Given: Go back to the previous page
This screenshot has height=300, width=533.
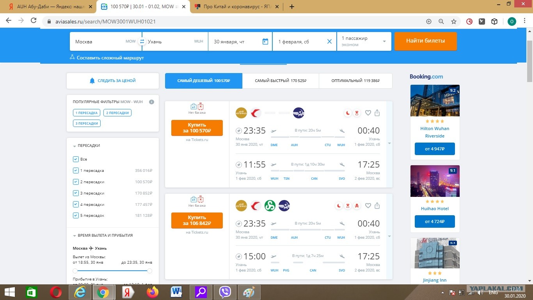Looking at the screenshot, I should [9, 21].
